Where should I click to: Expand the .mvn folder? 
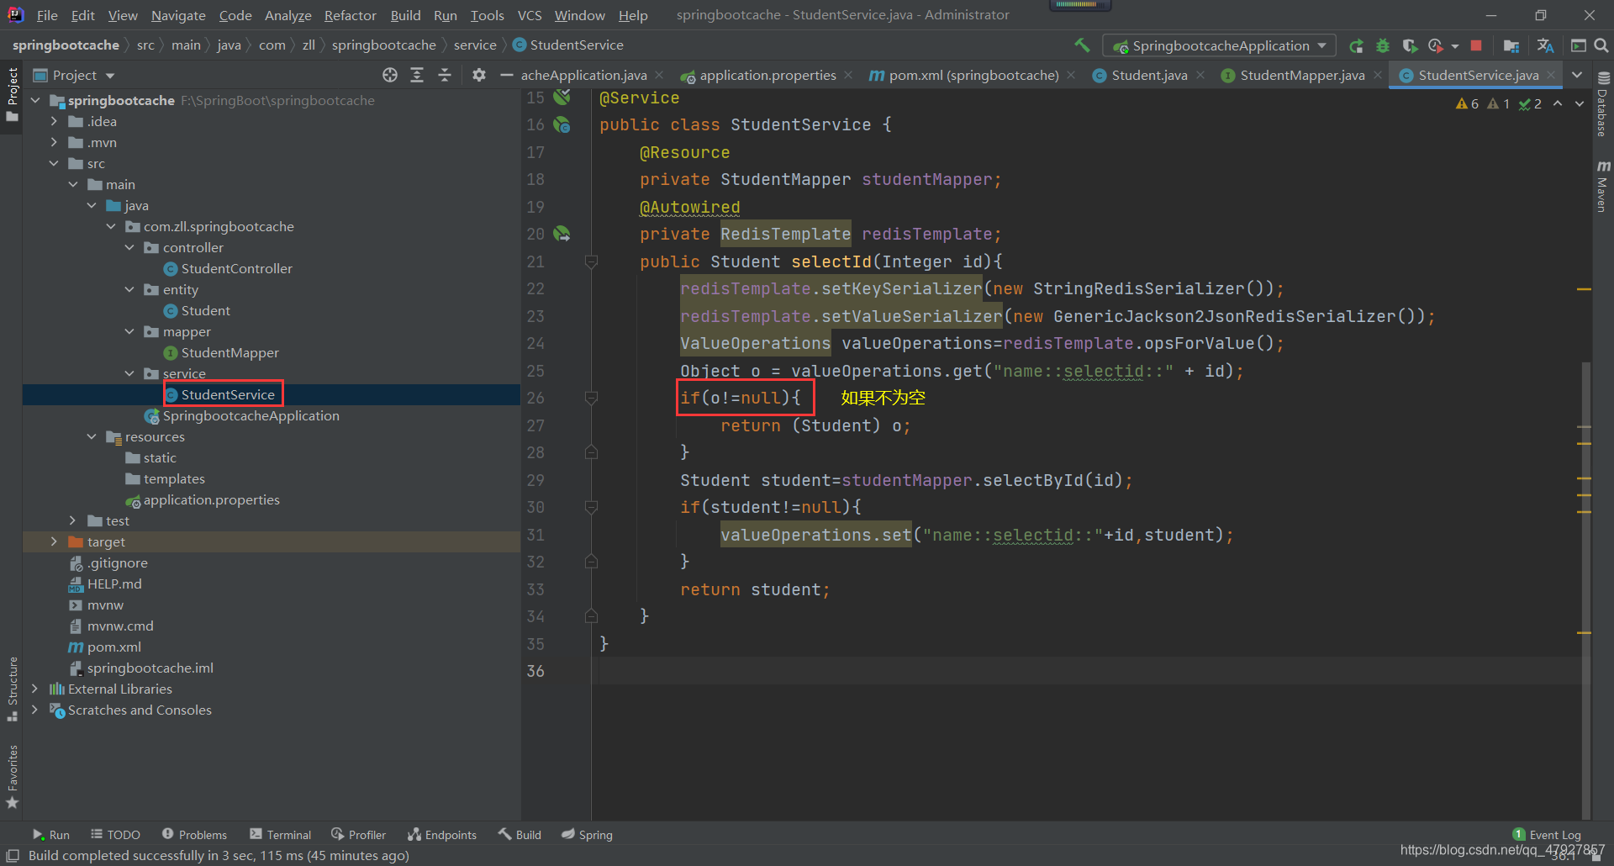click(54, 142)
